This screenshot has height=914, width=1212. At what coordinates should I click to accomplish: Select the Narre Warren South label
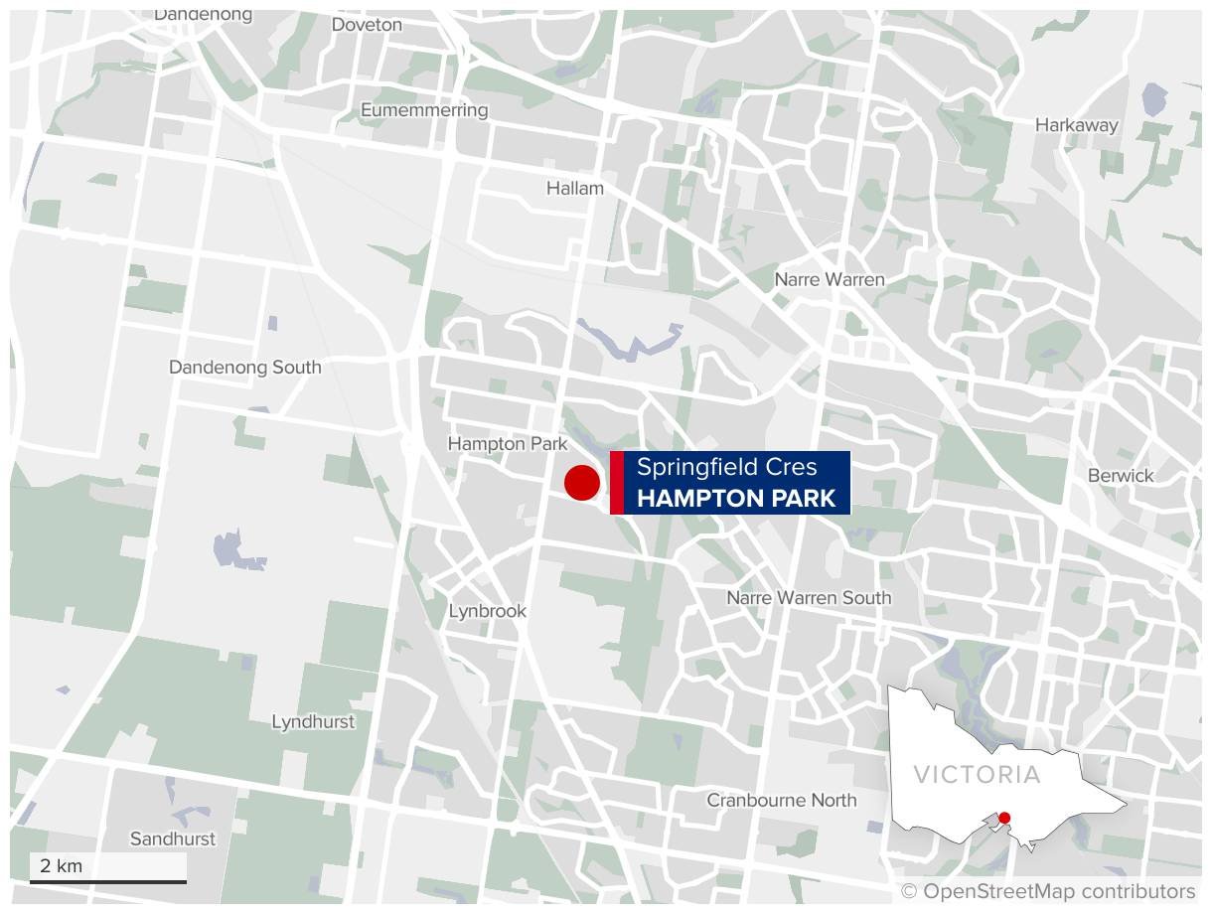810,598
